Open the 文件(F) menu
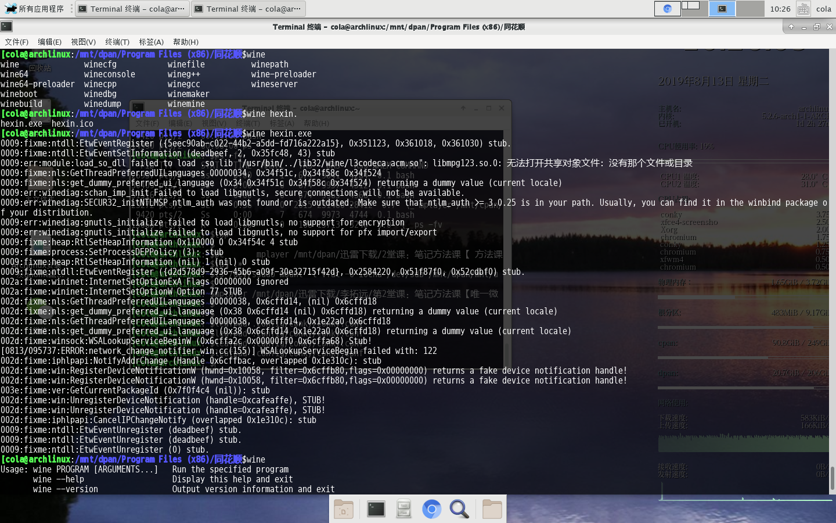This screenshot has width=836, height=523. click(x=16, y=42)
